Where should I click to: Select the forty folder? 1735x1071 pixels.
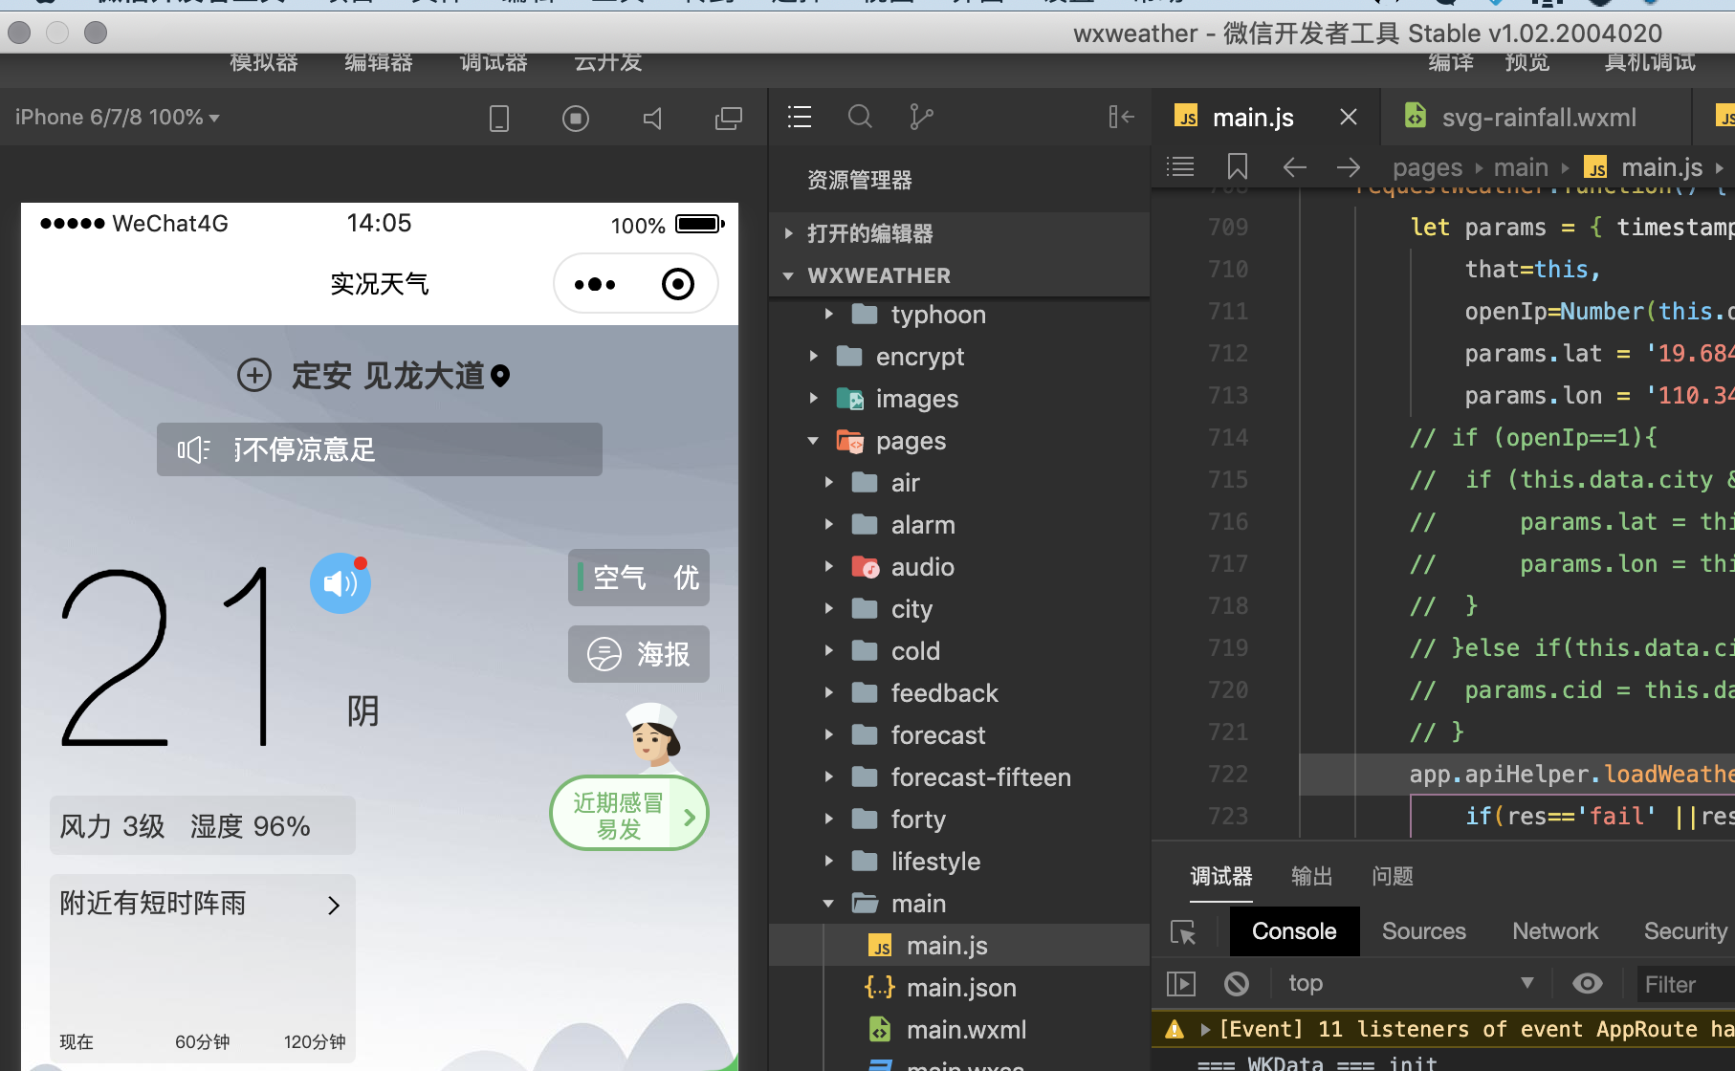click(x=959, y=820)
